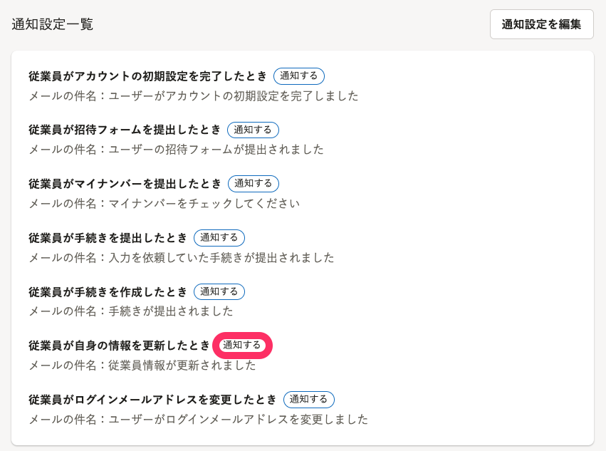Image resolution: width=606 pixels, height=451 pixels.
Task: Click the highlighted 通知する badge for 自身の情報を更新したとき
Action: [242, 346]
